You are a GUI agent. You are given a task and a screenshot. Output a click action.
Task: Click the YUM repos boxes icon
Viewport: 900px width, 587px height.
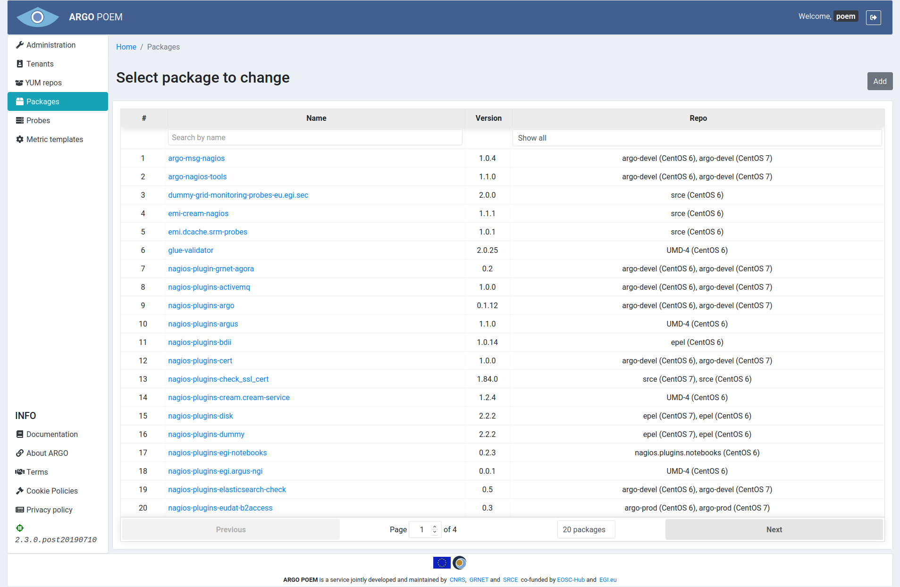pos(19,83)
